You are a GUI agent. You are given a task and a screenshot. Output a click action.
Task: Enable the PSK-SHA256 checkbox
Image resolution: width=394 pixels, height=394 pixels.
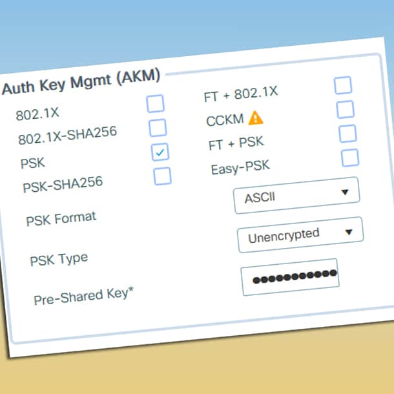162,175
